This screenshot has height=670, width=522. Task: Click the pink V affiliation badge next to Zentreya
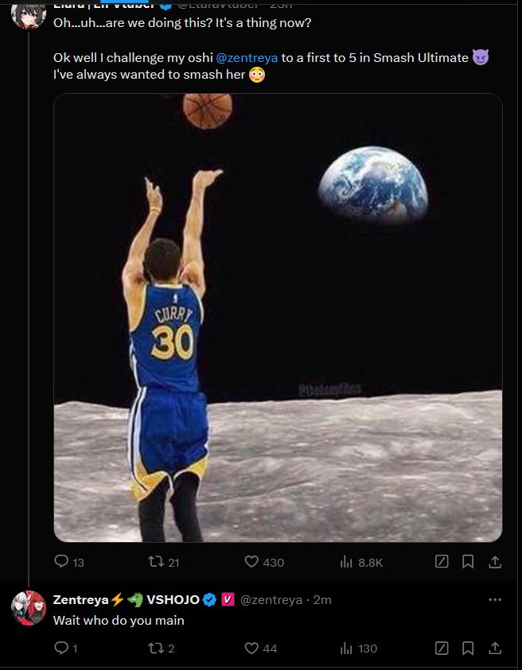pyautogui.click(x=227, y=599)
